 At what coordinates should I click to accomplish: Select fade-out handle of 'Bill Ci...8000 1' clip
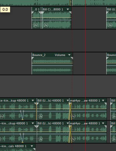[70, 13]
